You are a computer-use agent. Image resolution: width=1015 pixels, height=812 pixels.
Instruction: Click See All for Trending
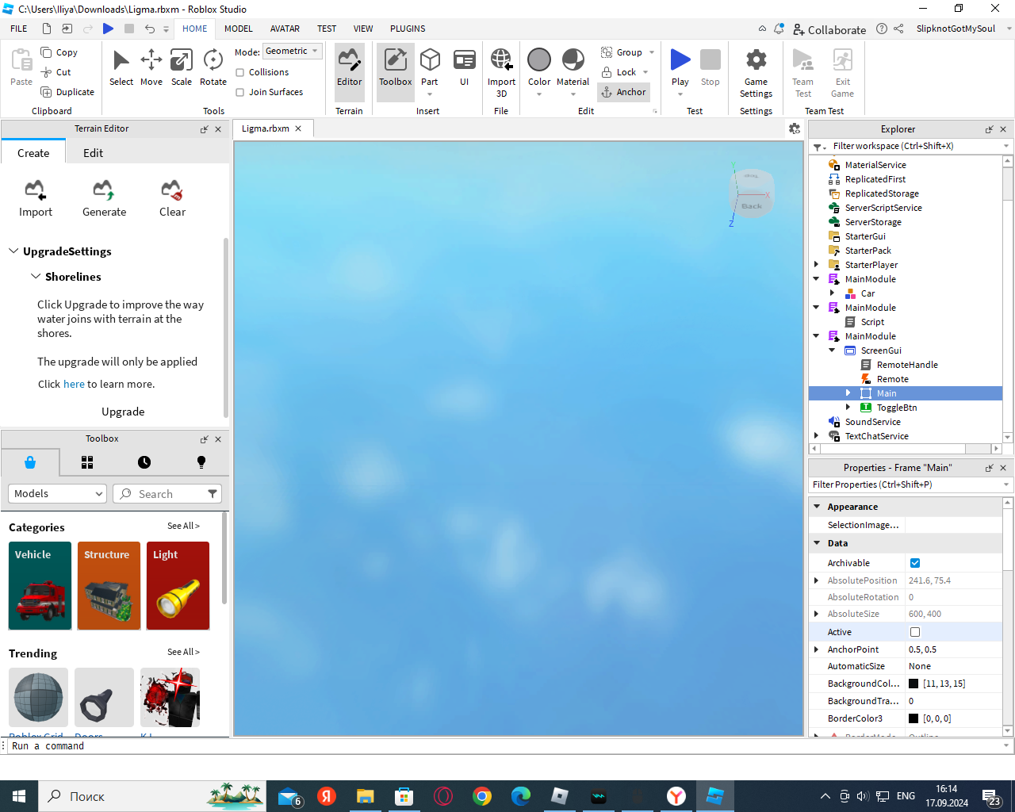click(x=183, y=652)
